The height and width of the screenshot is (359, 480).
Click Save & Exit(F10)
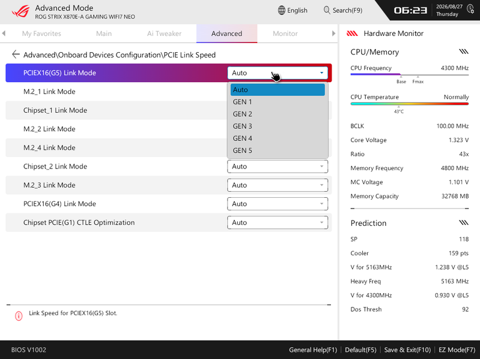[x=407, y=350]
